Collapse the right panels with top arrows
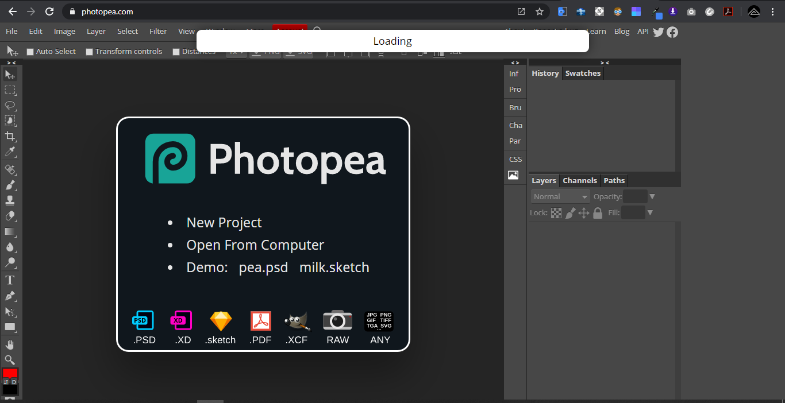785x403 pixels. [x=605, y=62]
